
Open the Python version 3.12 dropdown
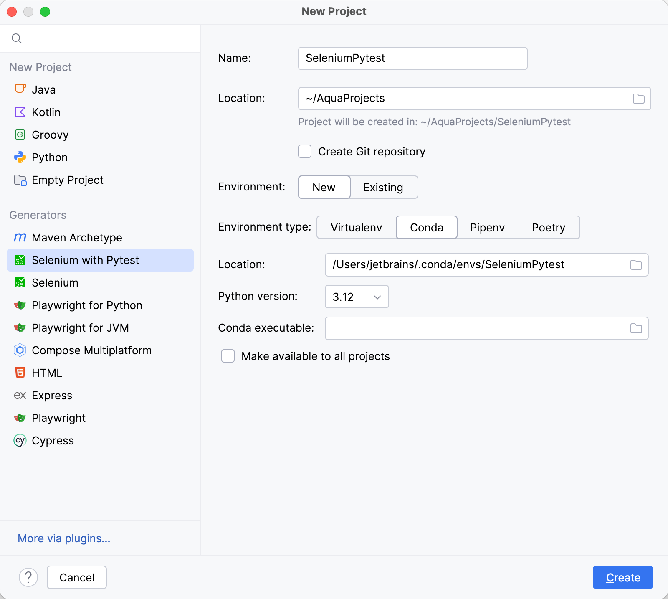point(357,297)
